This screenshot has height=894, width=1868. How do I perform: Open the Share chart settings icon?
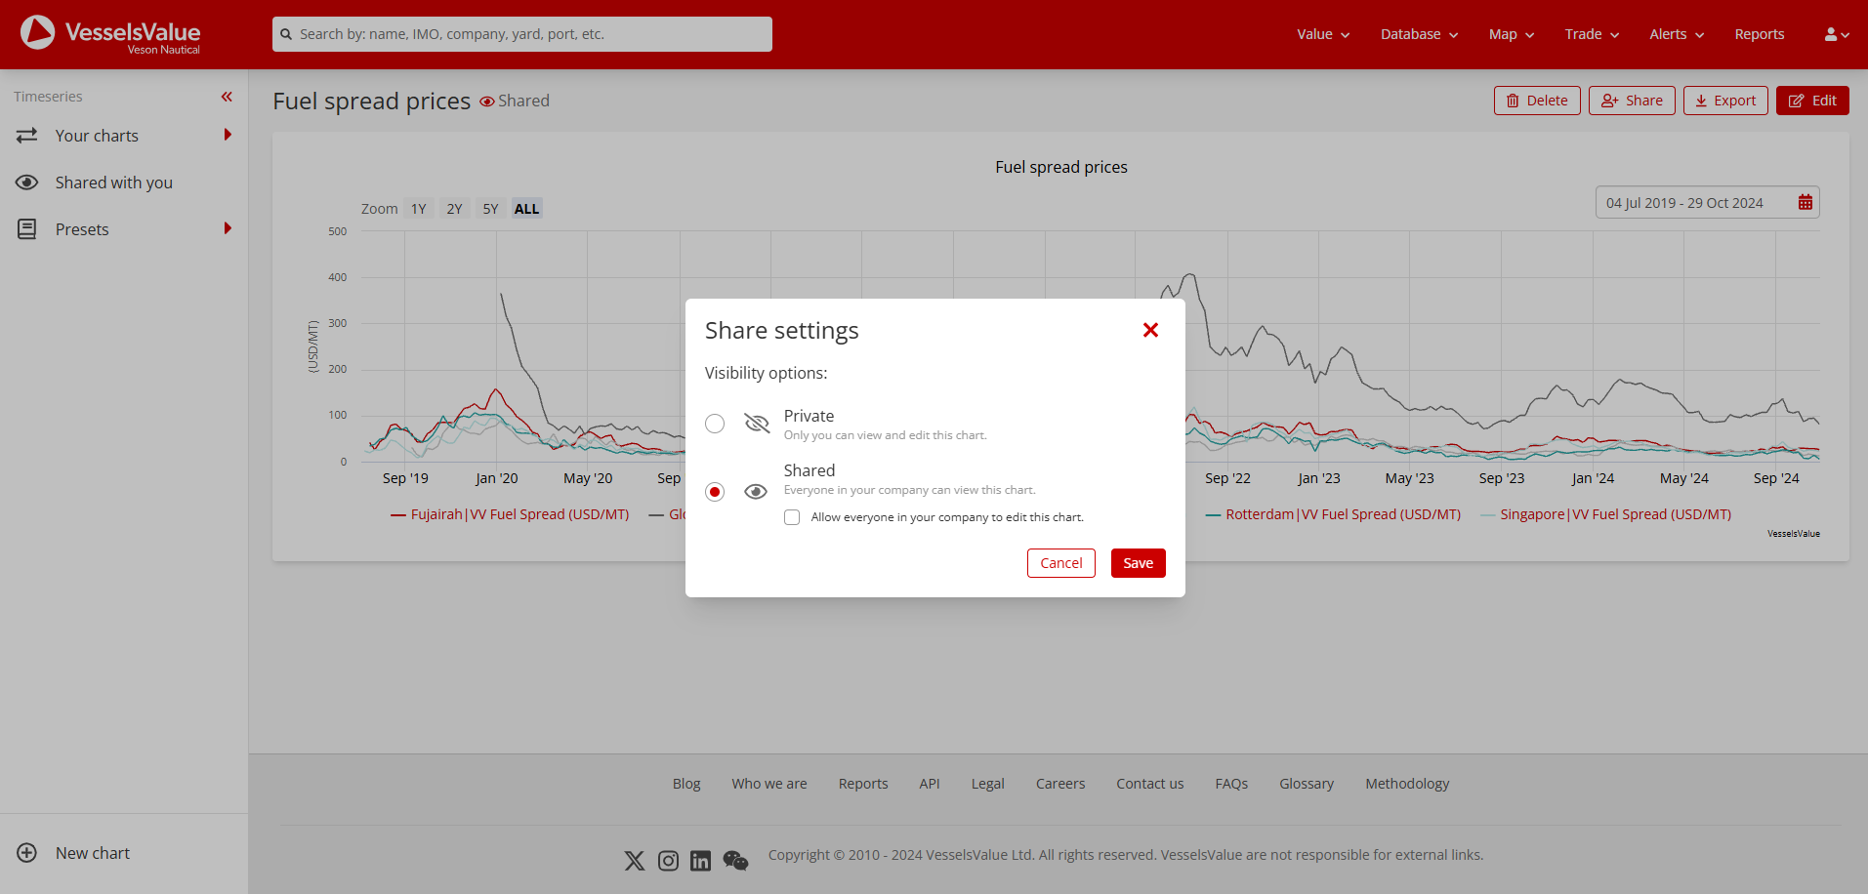(1608, 101)
